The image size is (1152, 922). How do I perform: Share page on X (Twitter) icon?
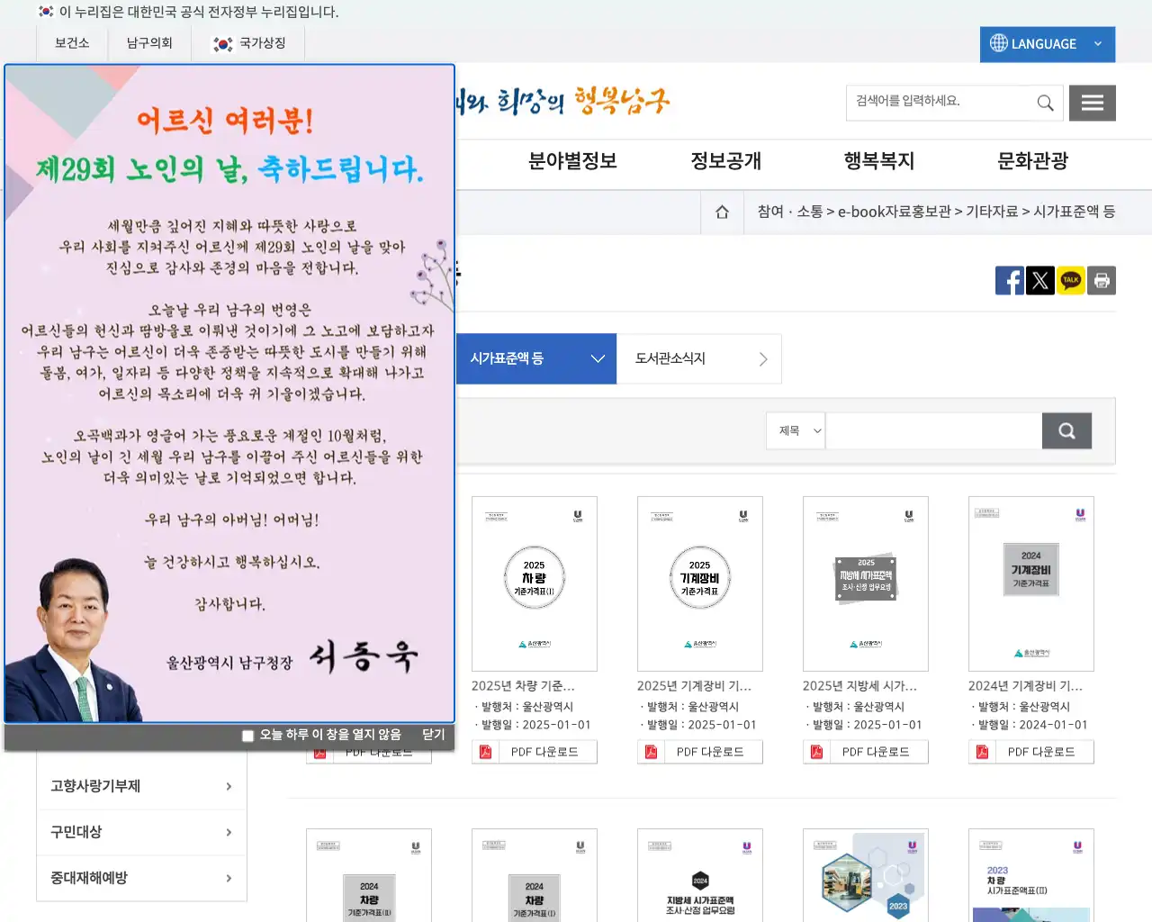(1040, 281)
